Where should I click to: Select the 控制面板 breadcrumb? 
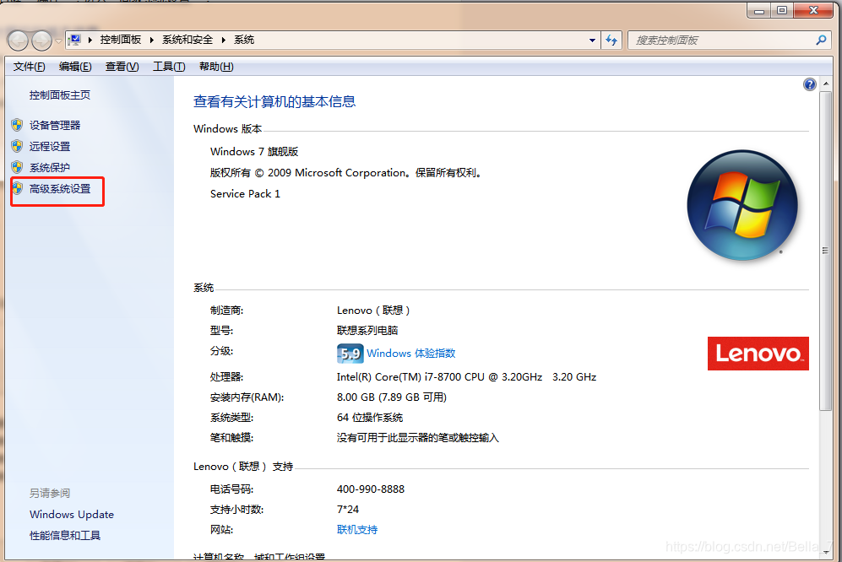click(120, 40)
